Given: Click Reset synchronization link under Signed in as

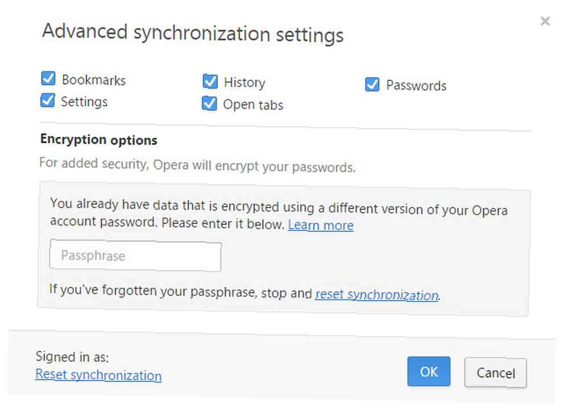Looking at the screenshot, I should coord(98,375).
